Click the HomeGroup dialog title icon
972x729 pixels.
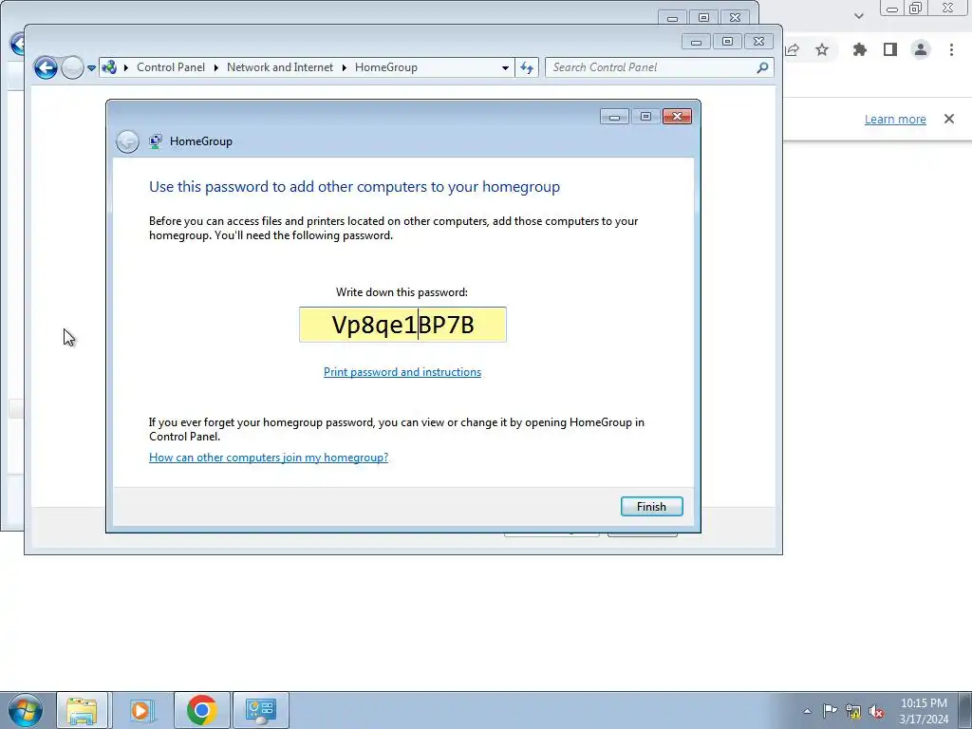pyautogui.click(x=156, y=141)
